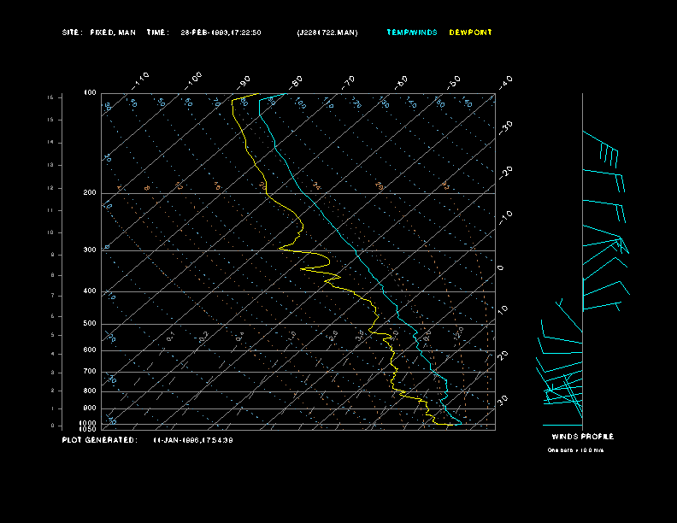Screen dimensions: 677x523
Task: Click the 800 pressure level label
Action: point(90,391)
